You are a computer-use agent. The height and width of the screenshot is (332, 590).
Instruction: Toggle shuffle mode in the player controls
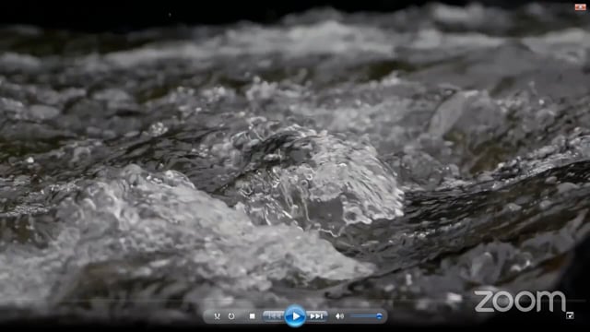[x=218, y=316]
